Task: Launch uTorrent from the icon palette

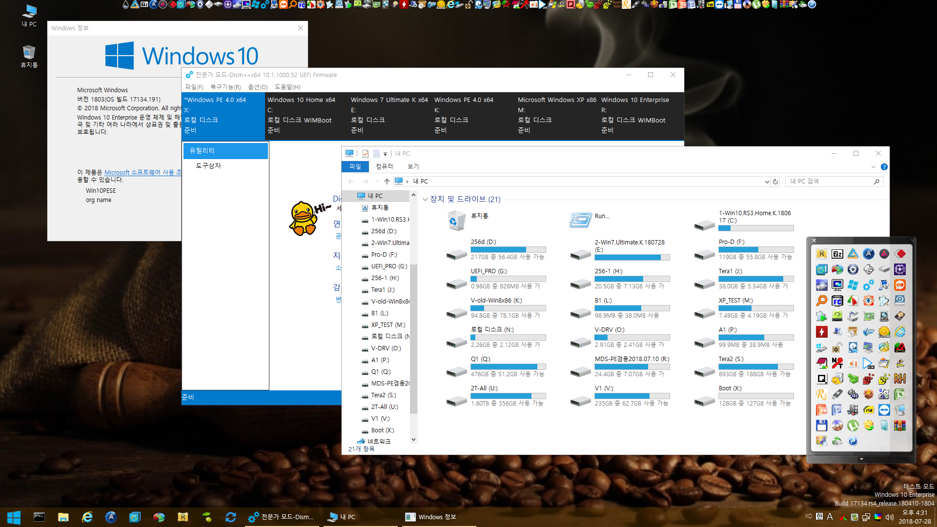Action: click(x=853, y=426)
